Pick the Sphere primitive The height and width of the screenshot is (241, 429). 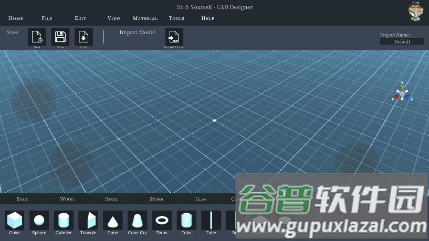[39, 220]
